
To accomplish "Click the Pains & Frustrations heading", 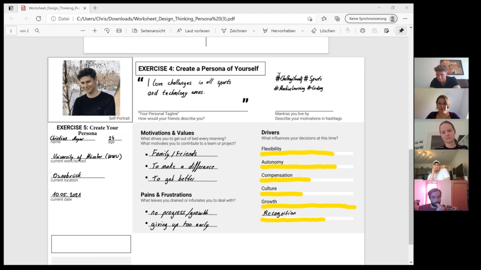I will pyautogui.click(x=166, y=194).
